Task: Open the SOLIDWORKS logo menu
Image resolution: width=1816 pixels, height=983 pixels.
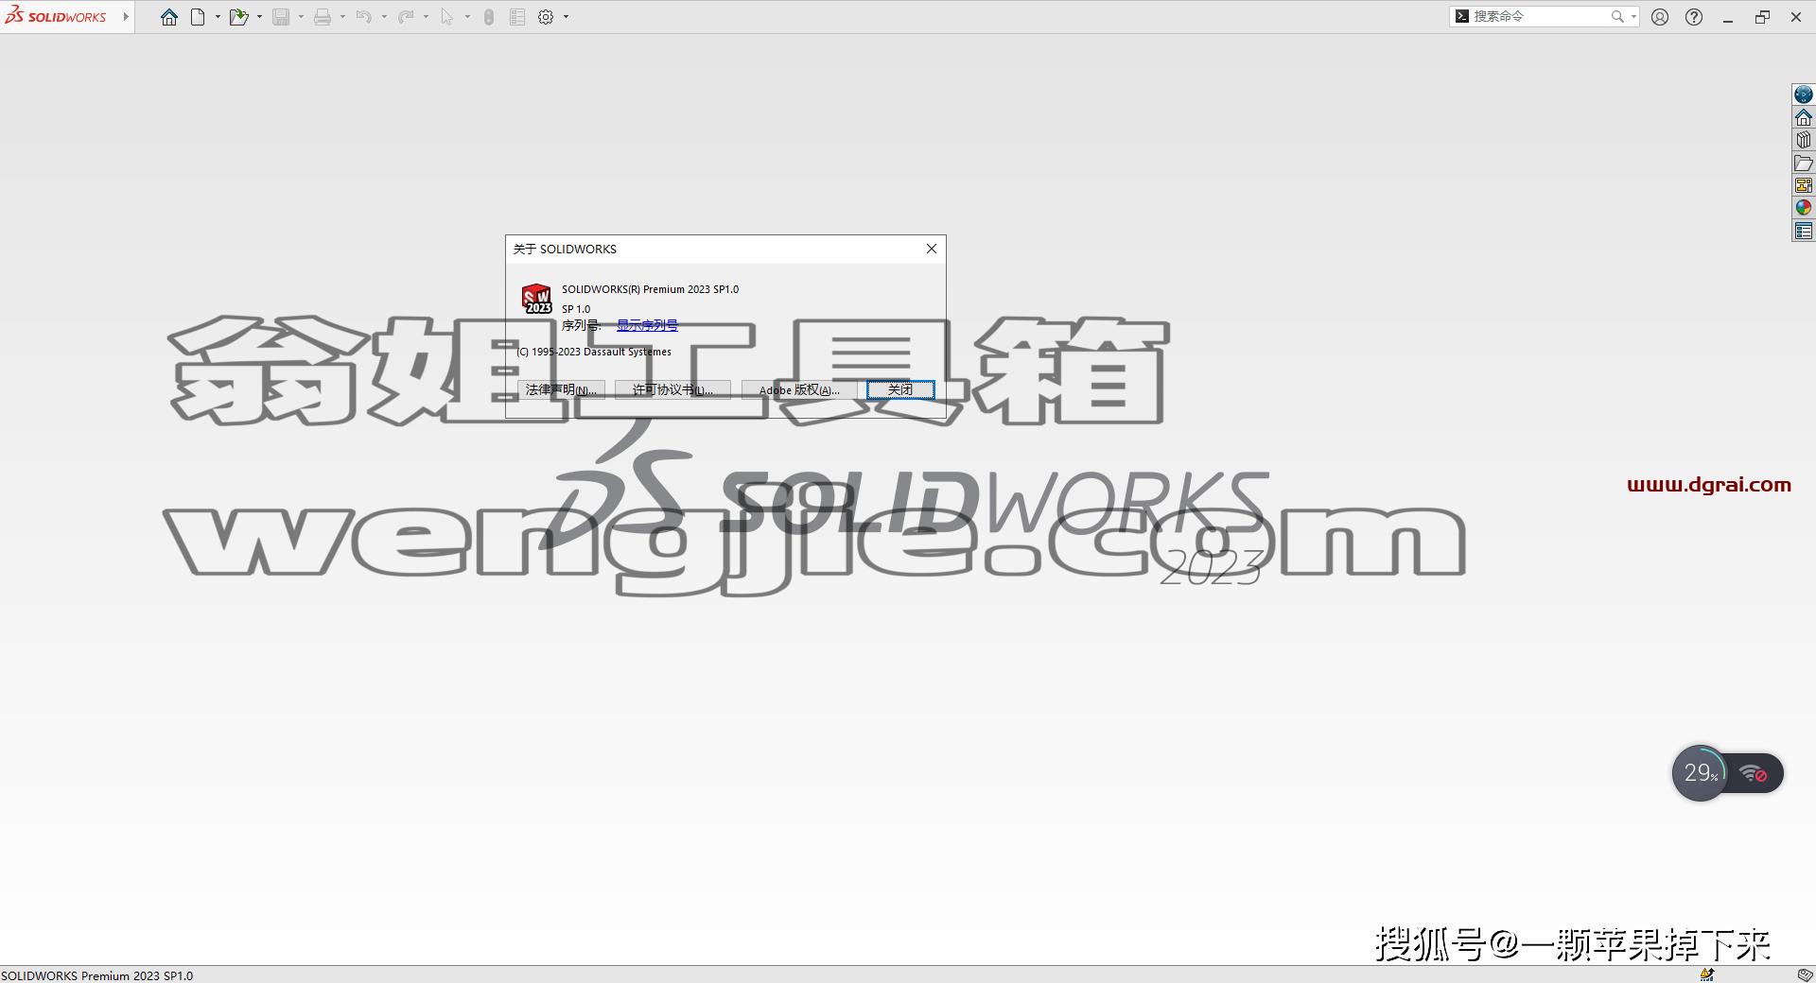Action: click(56, 16)
